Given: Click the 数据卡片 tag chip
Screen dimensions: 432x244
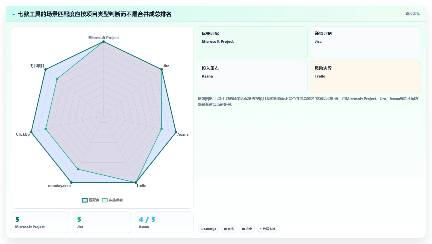Looking at the screenshot, I should coord(268,229).
